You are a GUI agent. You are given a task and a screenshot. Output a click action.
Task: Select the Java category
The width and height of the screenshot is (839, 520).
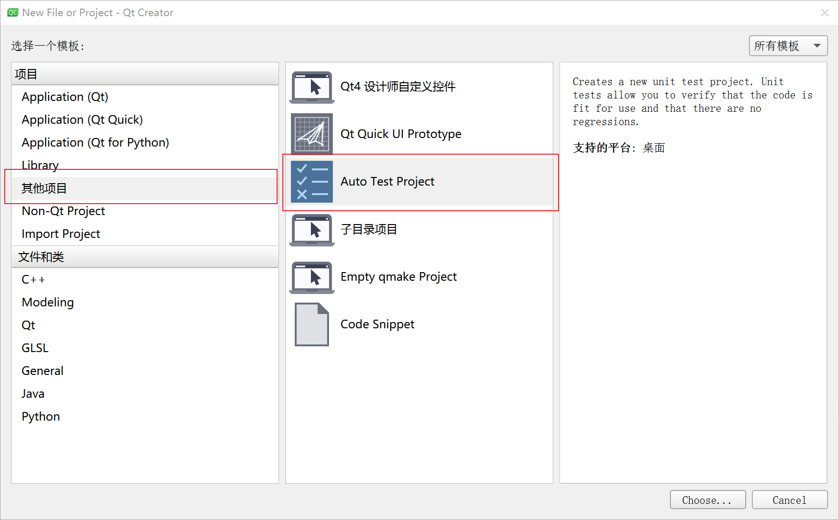pyautogui.click(x=145, y=394)
